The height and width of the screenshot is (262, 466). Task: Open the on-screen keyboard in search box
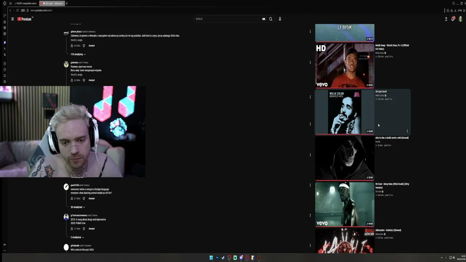[264, 19]
